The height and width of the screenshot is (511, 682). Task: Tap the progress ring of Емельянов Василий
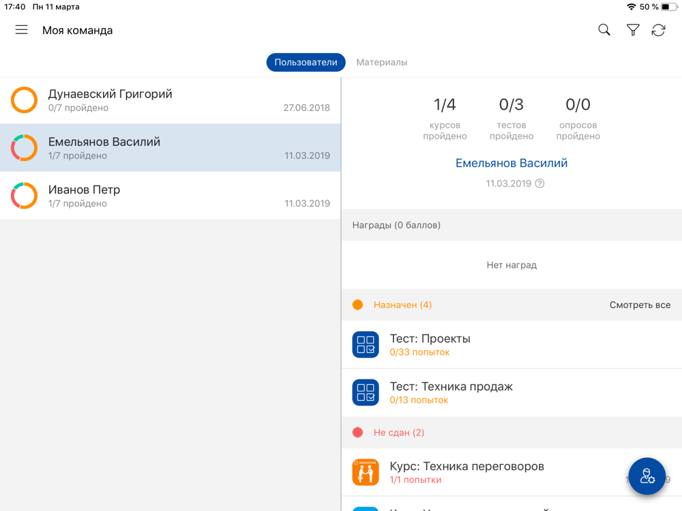point(24,148)
